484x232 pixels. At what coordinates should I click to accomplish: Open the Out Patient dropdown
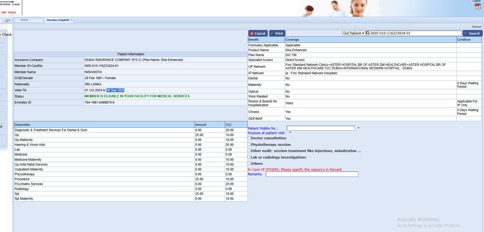click(x=353, y=33)
